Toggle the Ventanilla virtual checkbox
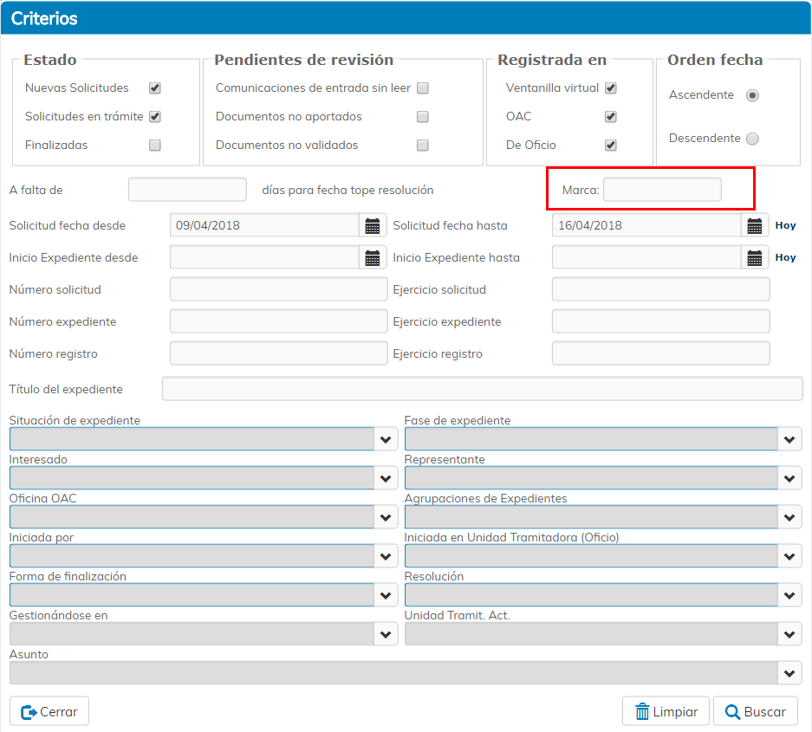The image size is (812, 732). 611,88
